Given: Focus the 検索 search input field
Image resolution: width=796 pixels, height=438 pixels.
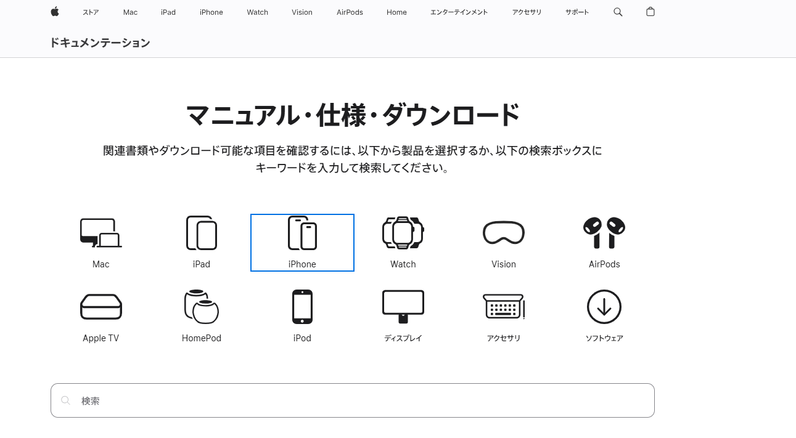Looking at the screenshot, I should [353, 400].
